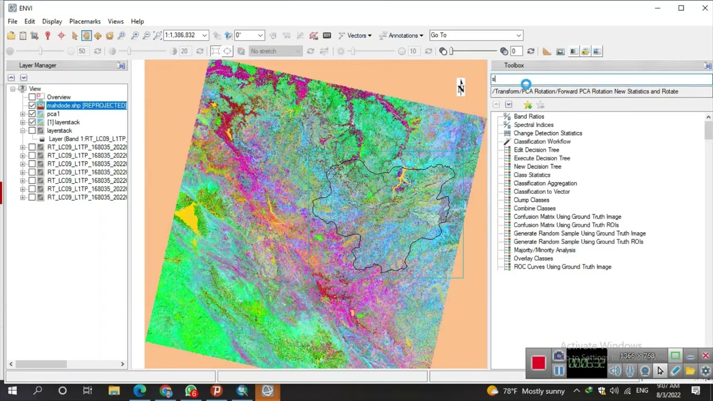Viewport: 713px width, 401px height.
Task: Launch the Classification Workflow tool
Action: 542,141
